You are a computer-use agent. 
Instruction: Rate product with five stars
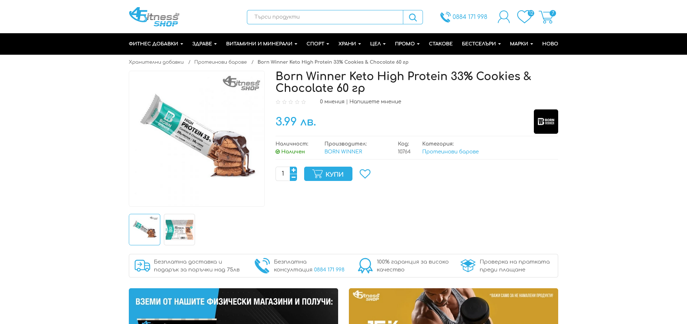point(303,102)
